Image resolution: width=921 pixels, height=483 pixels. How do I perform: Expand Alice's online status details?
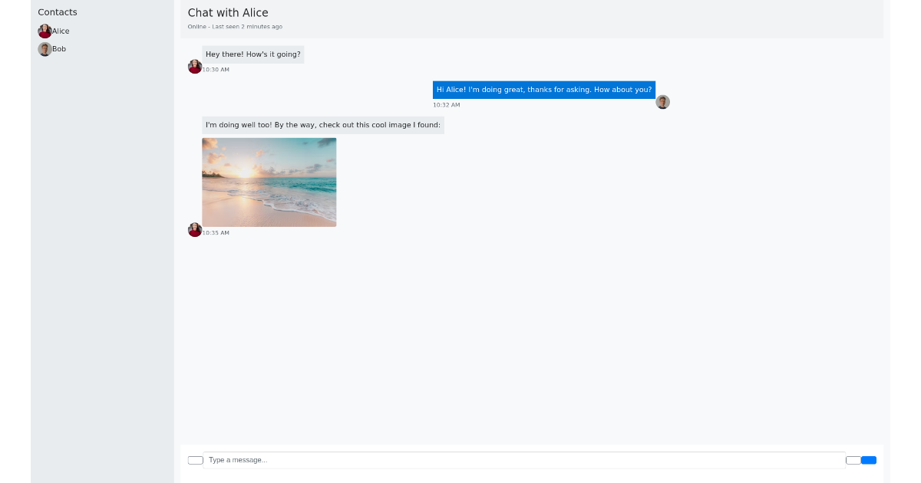pyautogui.click(x=235, y=26)
